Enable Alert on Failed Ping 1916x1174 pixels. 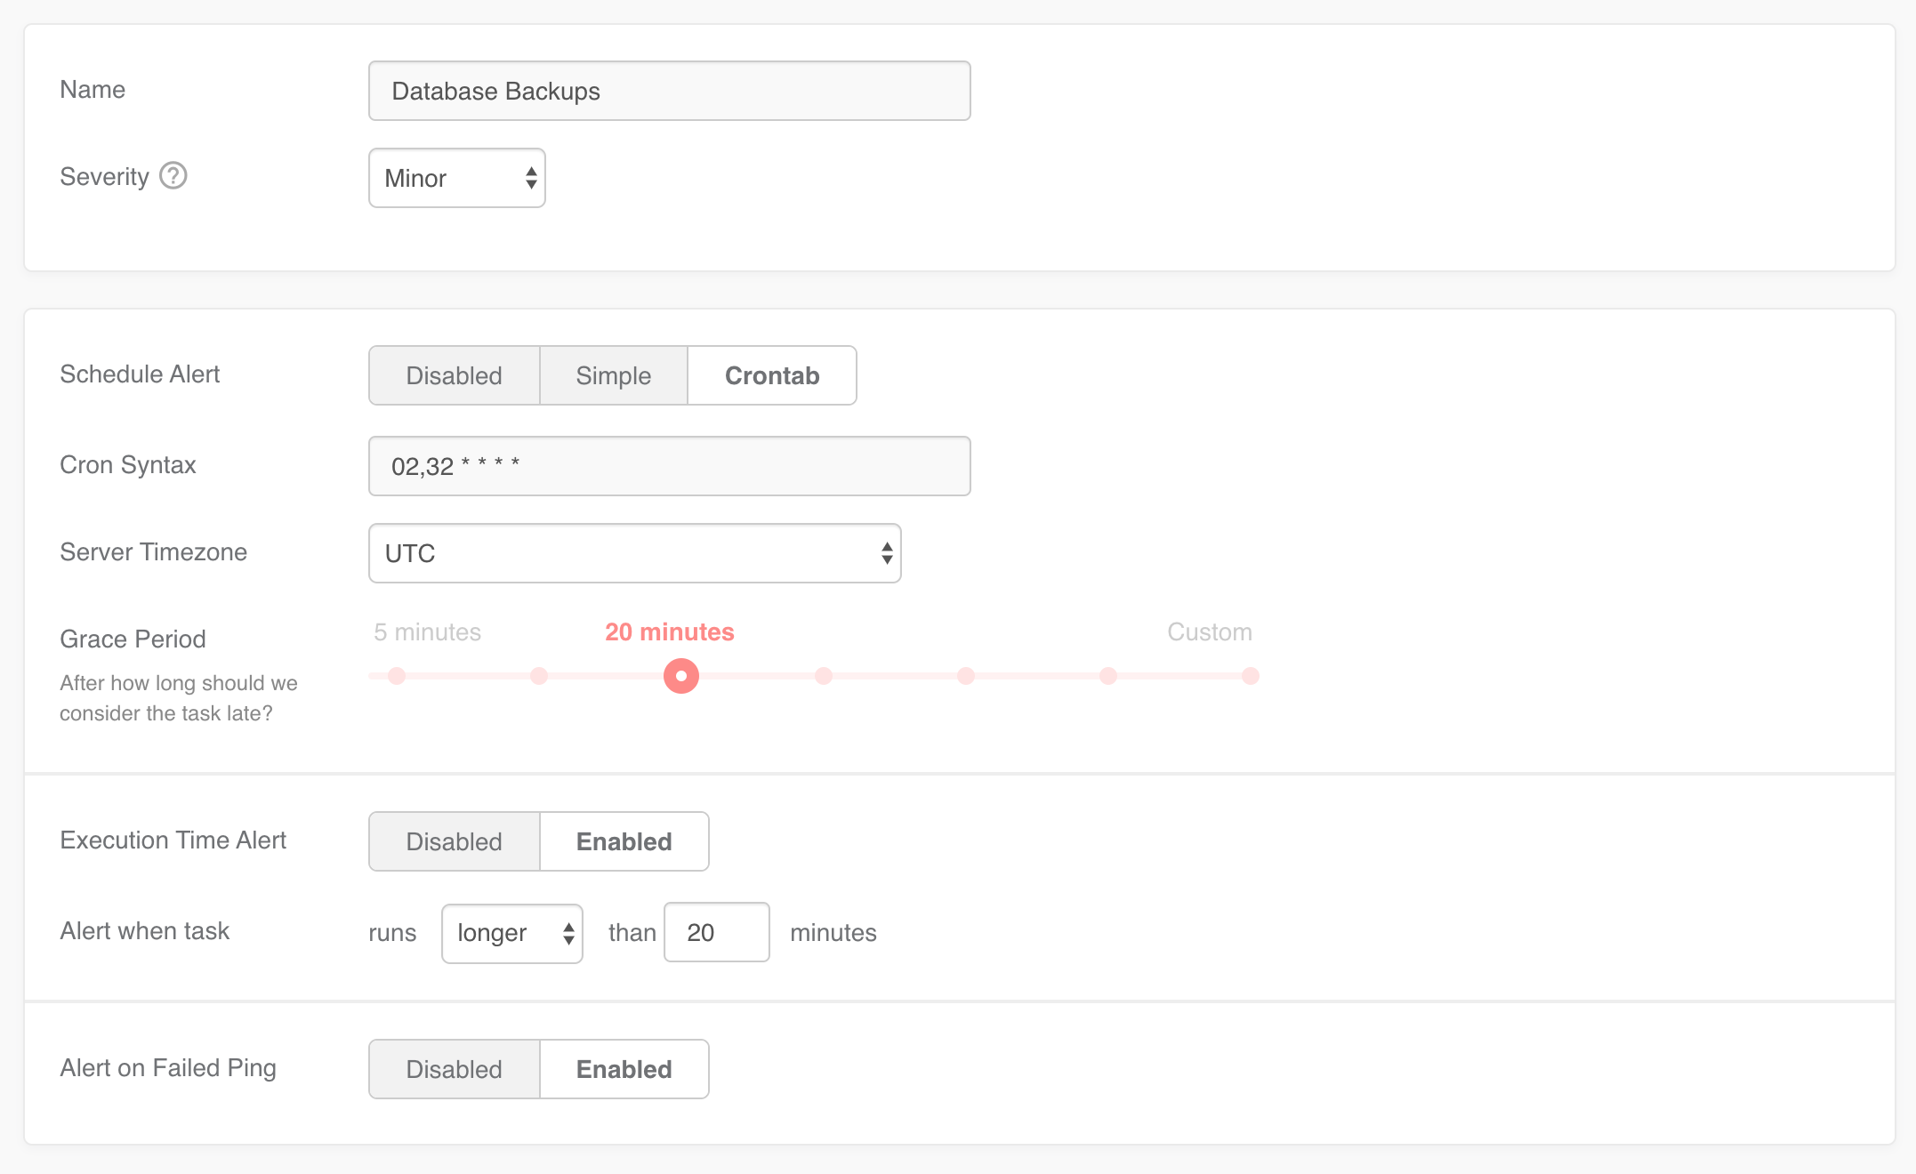point(624,1069)
